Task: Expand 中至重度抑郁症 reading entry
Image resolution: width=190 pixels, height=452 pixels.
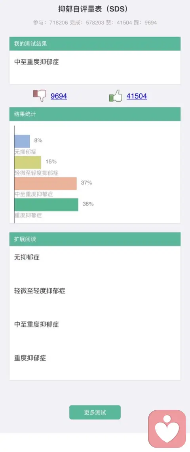Action: [36, 324]
